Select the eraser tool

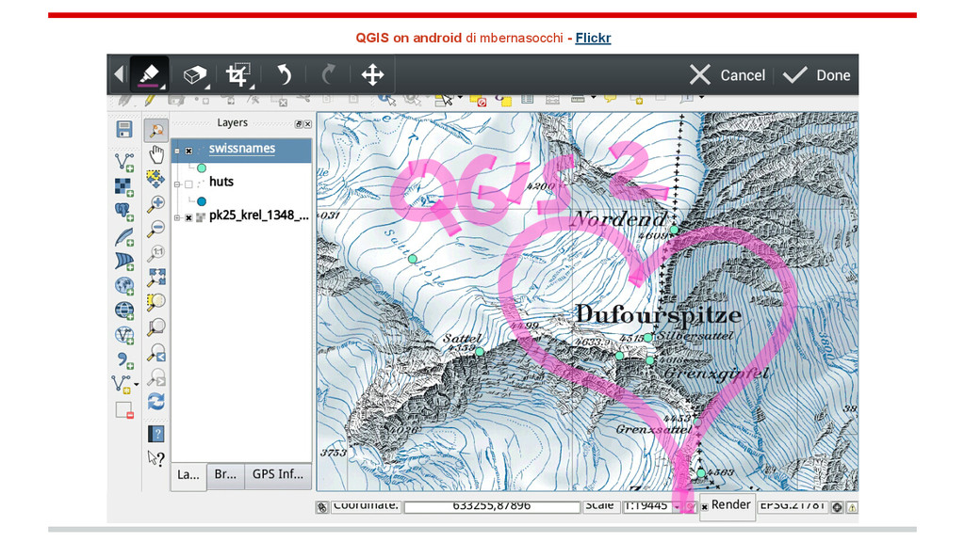pyautogui.click(x=195, y=75)
